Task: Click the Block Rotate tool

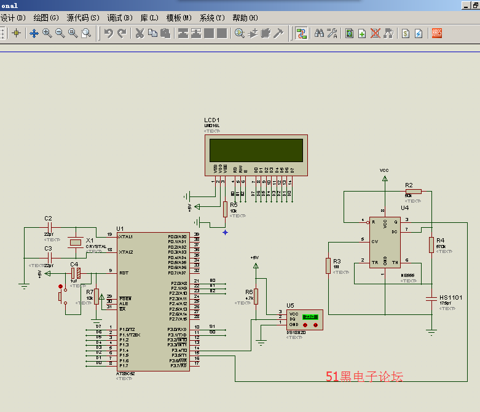Action: (209, 33)
